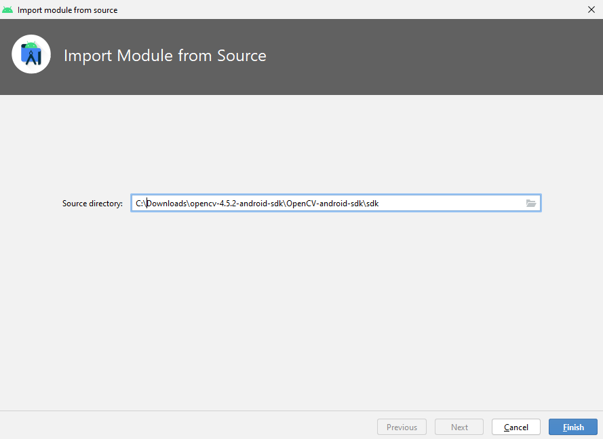Place cursor on the 'C:\' drive prefix
The width and height of the screenshot is (603, 439).
tap(141, 203)
